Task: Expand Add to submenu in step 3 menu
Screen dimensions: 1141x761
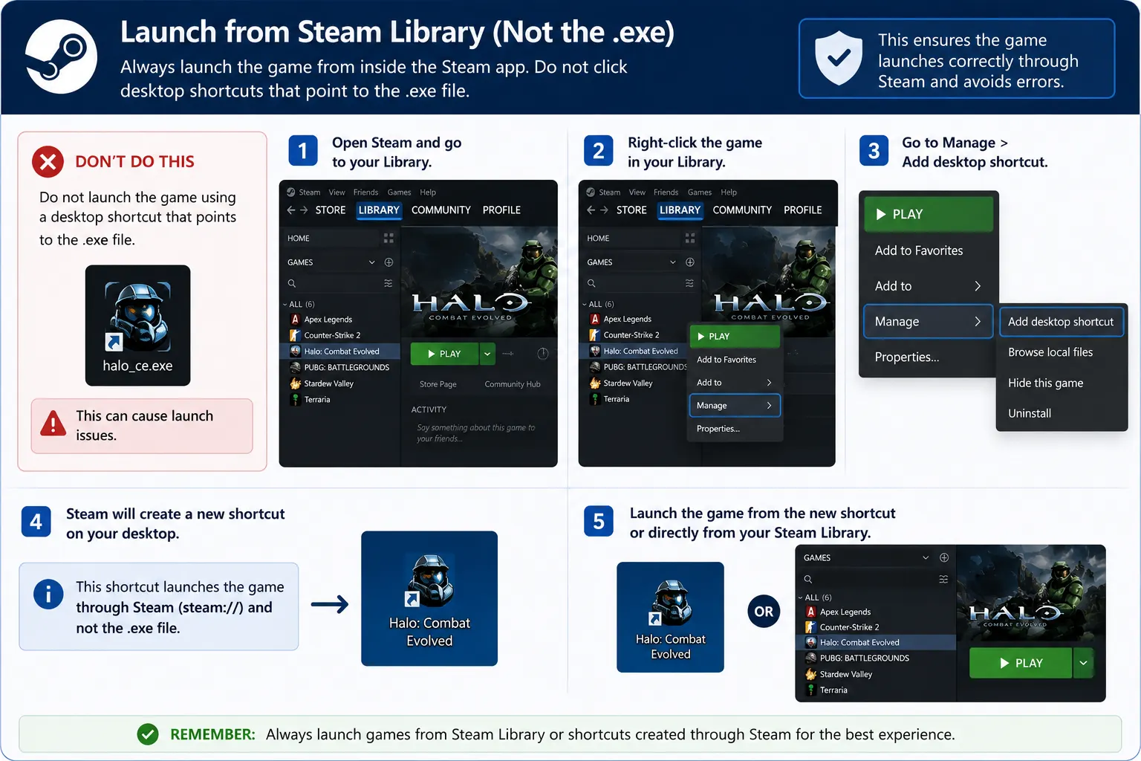Action: 928,286
